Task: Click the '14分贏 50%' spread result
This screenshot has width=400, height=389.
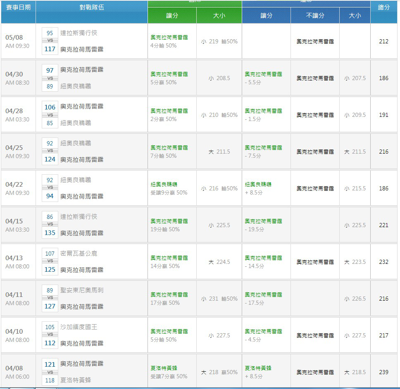Action: pos(165,266)
